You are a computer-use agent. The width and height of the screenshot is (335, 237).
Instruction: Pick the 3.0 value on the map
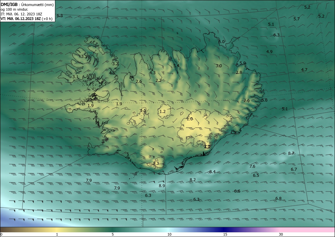point(219,66)
